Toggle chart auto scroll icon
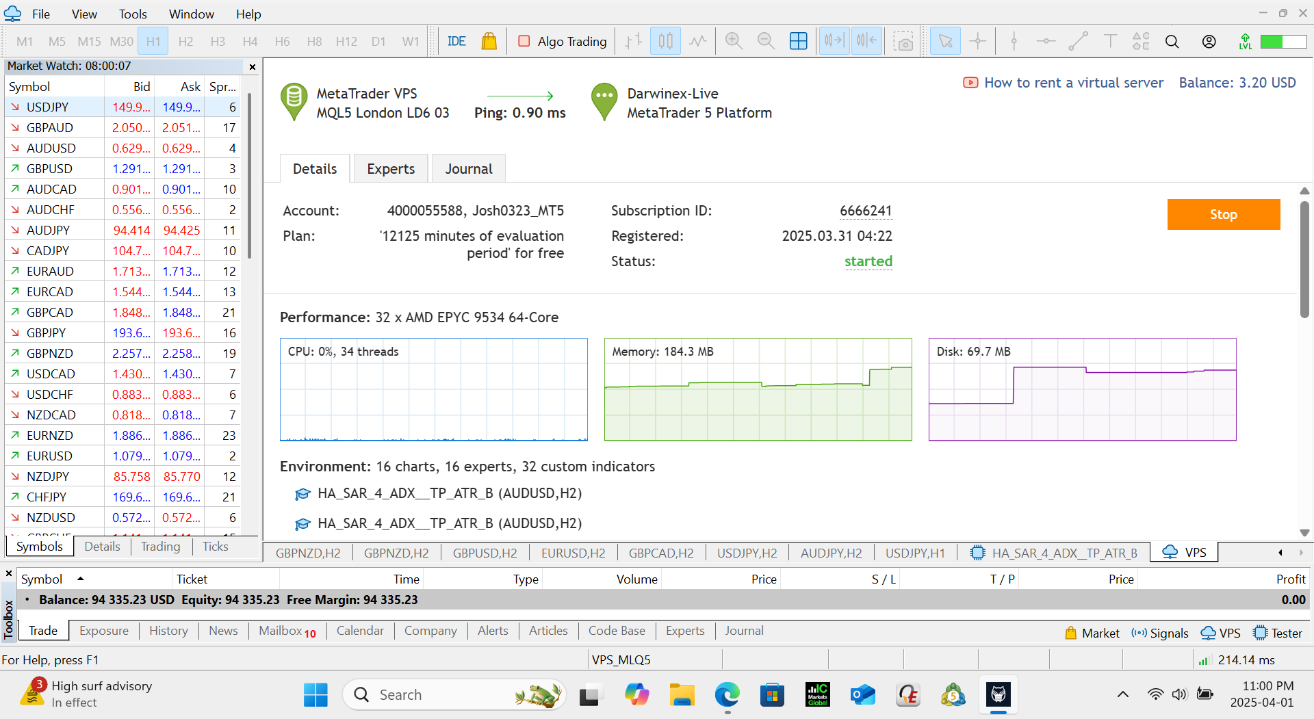 pyautogui.click(x=834, y=41)
